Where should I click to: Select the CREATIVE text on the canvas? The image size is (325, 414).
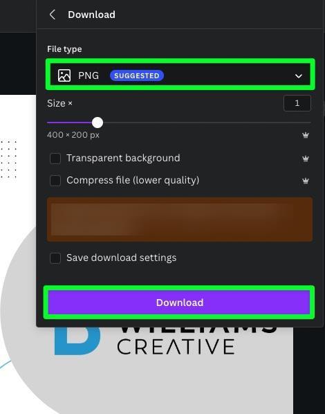pos(176,346)
